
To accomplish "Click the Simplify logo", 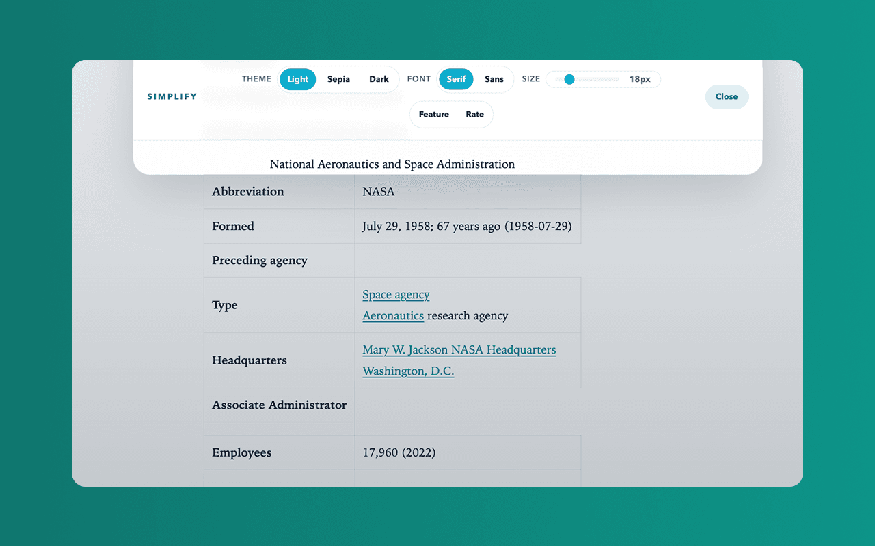I will click(x=172, y=97).
